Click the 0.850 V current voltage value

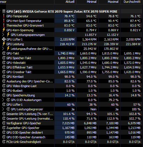(69, 30)
